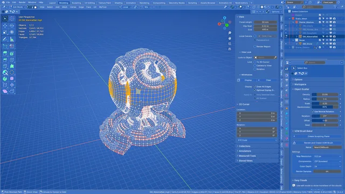The height and width of the screenshot is (194, 345).
Task: Select vertex select mode
Action: pos(29,7)
